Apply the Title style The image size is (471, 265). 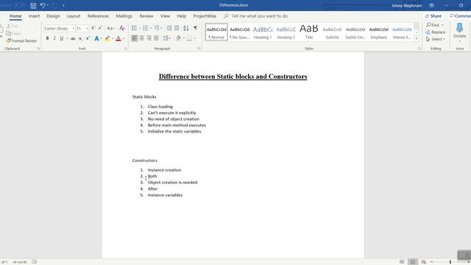coord(309,32)
